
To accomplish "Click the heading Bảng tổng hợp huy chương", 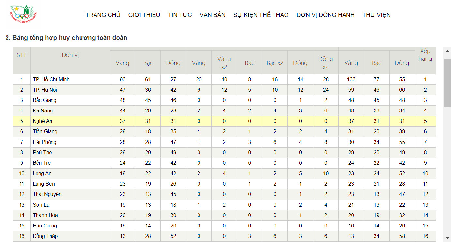I will (66, 38).
